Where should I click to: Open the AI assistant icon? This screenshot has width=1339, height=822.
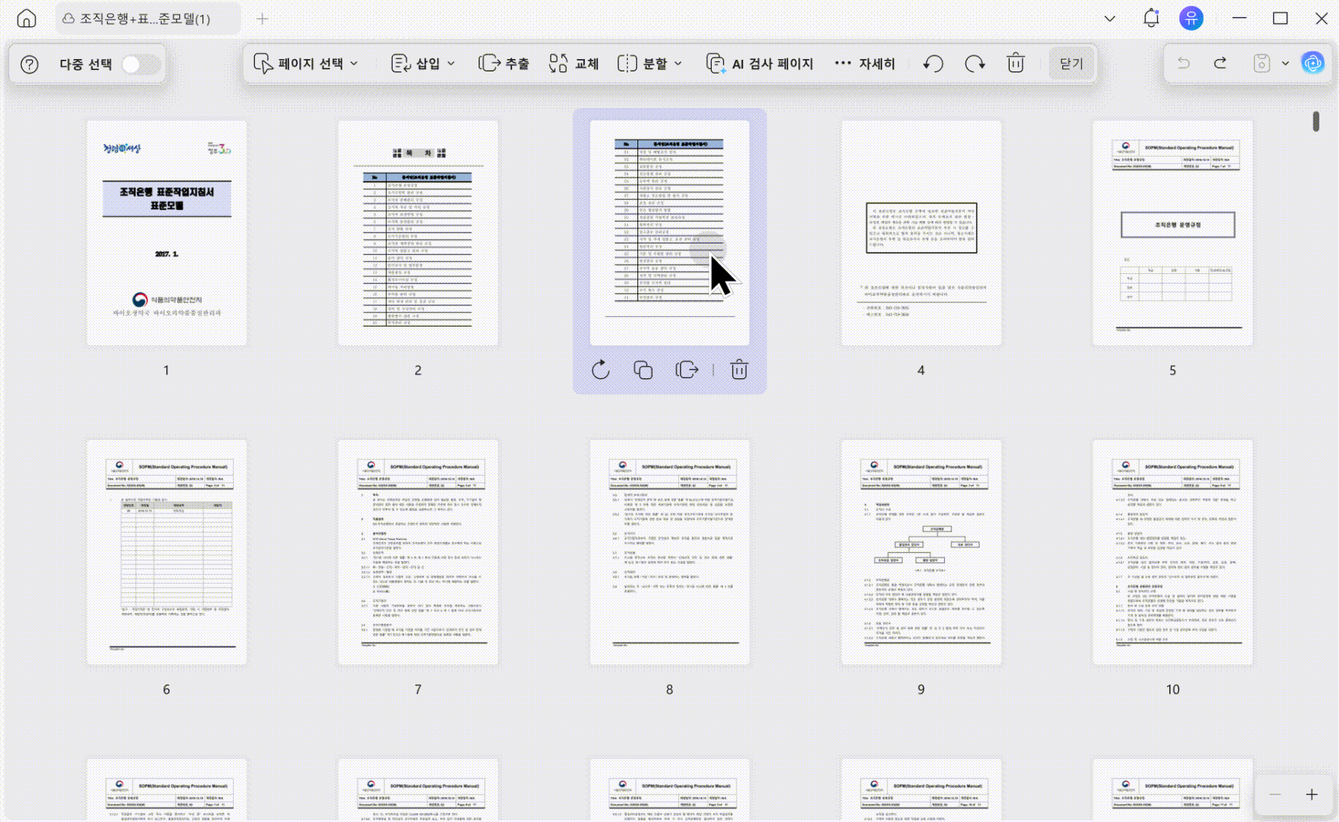coord(1313,63)
